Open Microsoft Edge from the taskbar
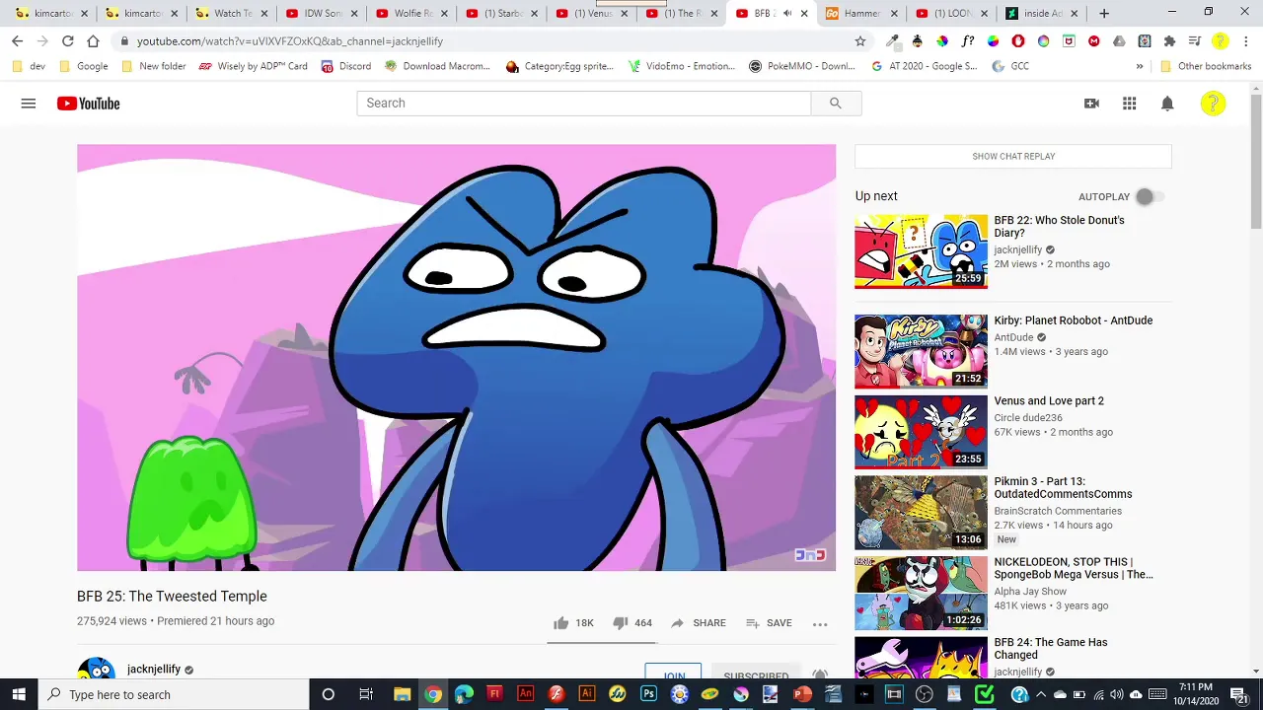1263x710 pixels. pos(464,694)
